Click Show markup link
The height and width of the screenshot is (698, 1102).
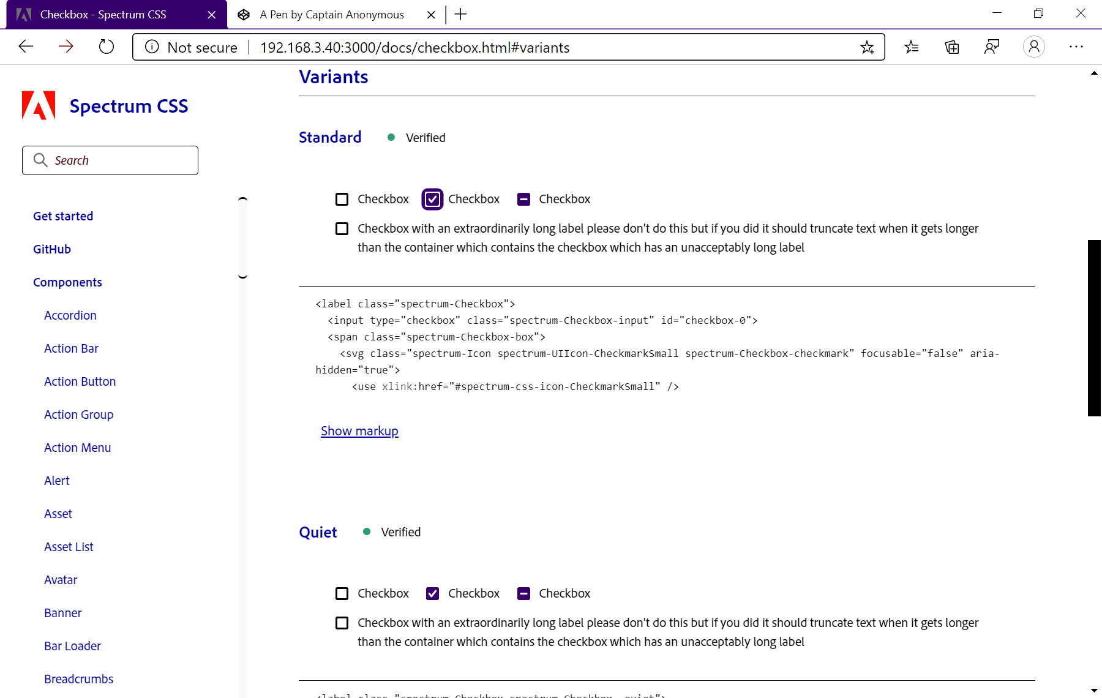(359, 431)
